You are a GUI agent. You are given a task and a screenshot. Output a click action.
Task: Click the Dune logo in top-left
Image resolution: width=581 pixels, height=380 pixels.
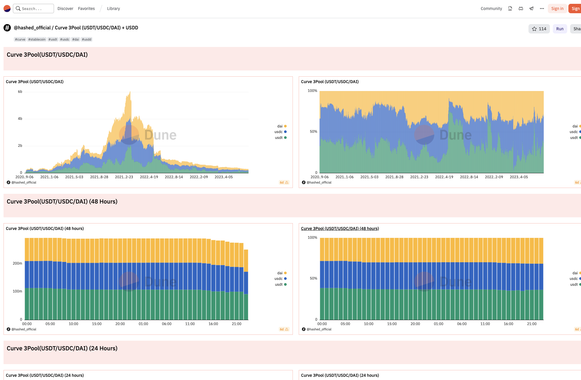point(7,9)
